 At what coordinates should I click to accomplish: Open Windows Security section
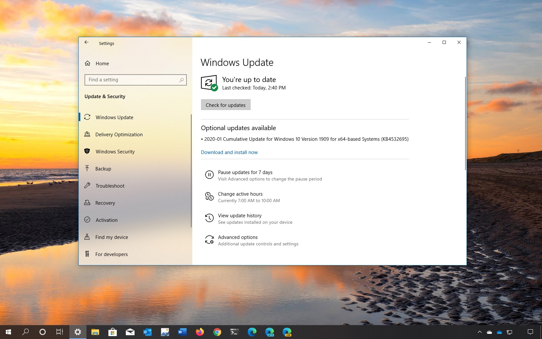coord(135,151)
